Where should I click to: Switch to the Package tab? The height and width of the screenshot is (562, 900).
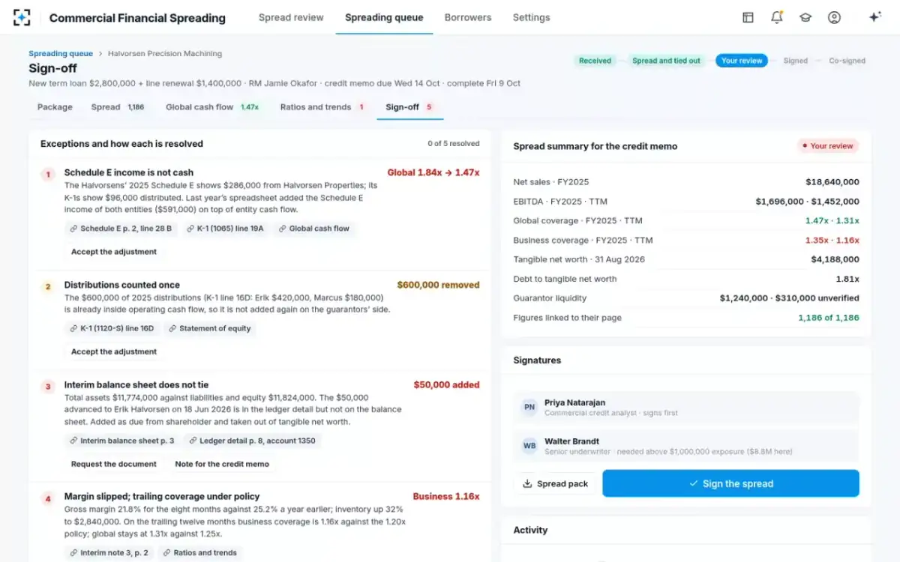pos(55,107)
